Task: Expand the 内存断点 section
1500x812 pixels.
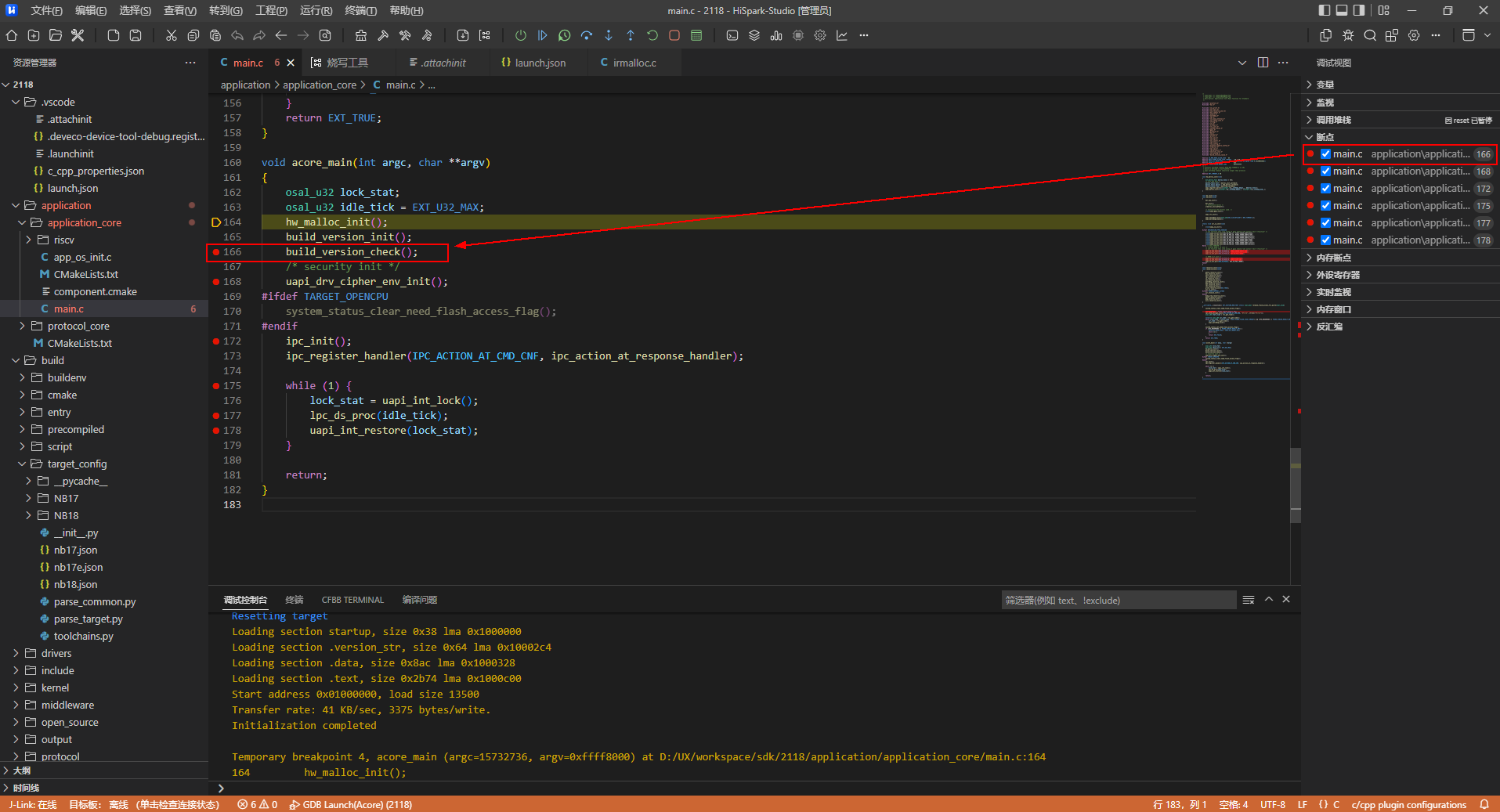Action: pos(1333,258)
